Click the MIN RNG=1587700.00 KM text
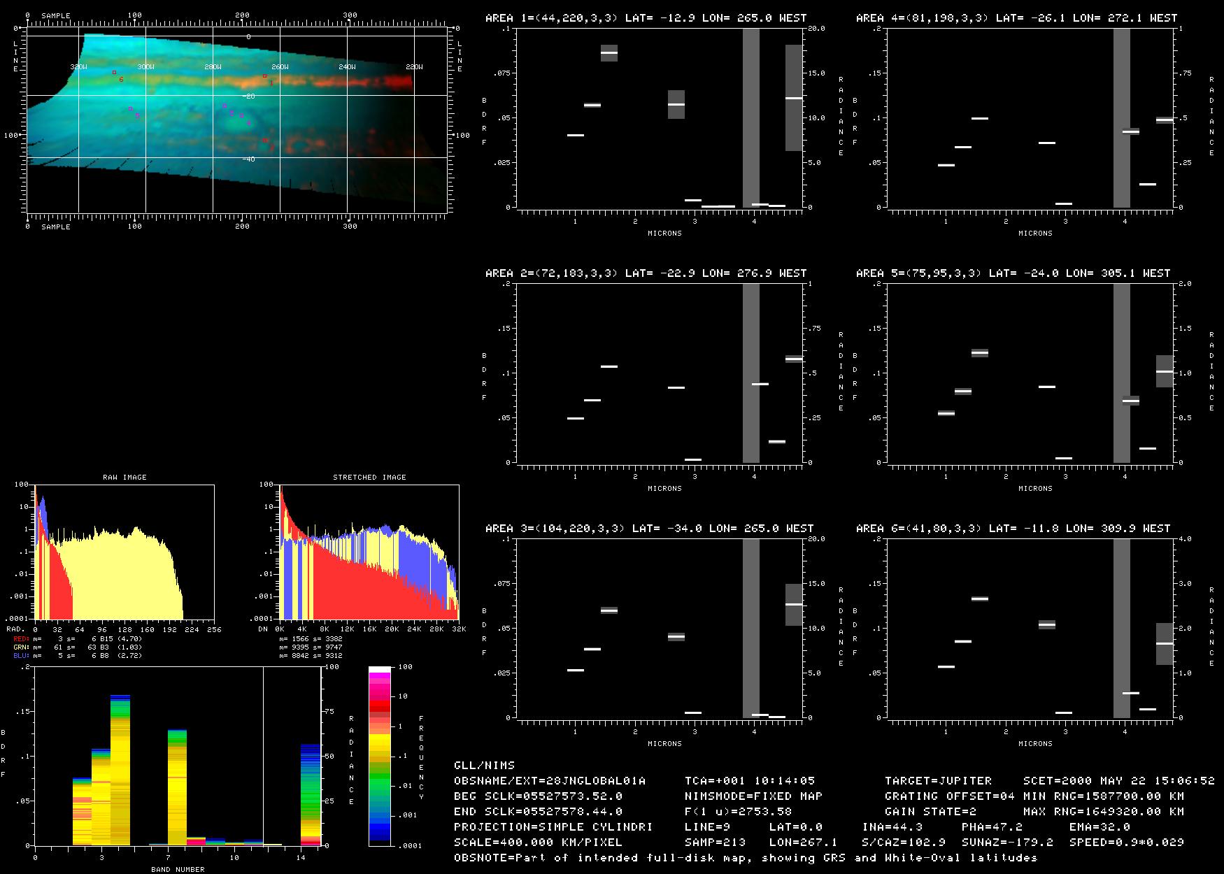This screenshot has height=874, width=1224. 1104,796
